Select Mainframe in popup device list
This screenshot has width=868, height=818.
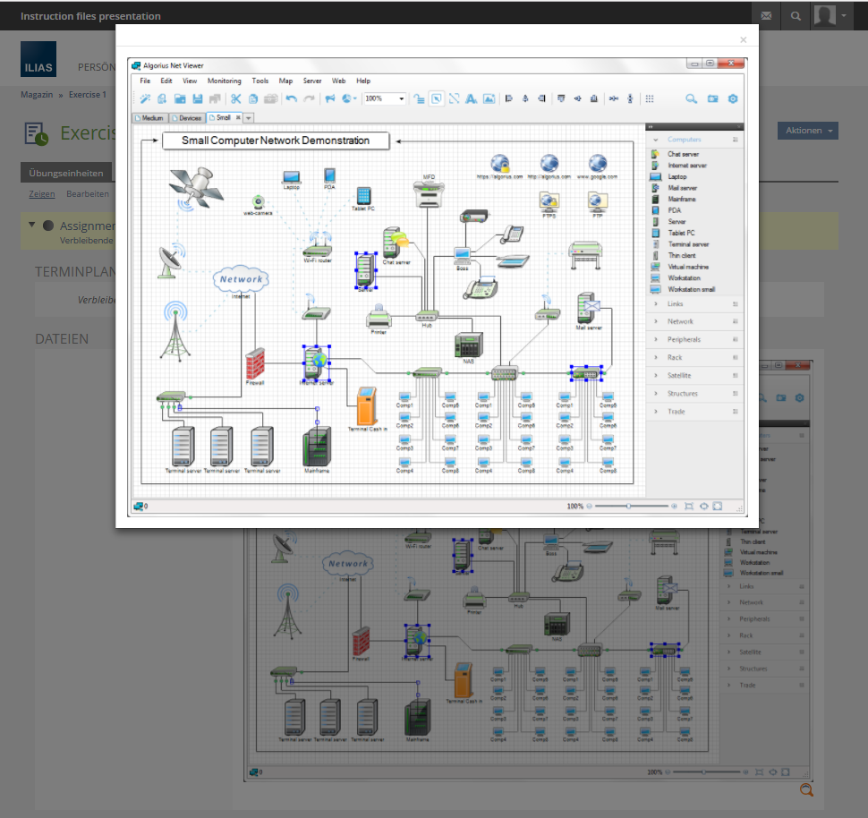point(682,200)
